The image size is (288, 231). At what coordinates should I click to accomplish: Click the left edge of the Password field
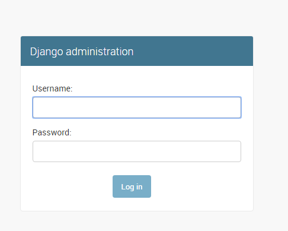[36, 151]
